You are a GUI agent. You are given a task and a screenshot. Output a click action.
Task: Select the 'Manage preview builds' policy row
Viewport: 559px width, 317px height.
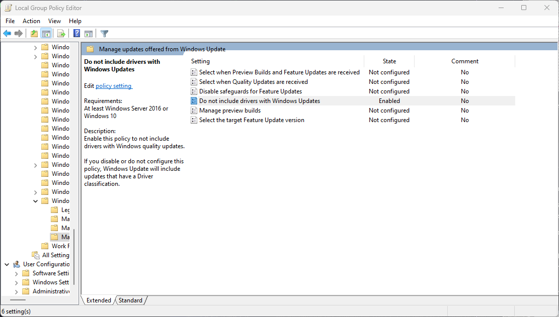[230, 111]
